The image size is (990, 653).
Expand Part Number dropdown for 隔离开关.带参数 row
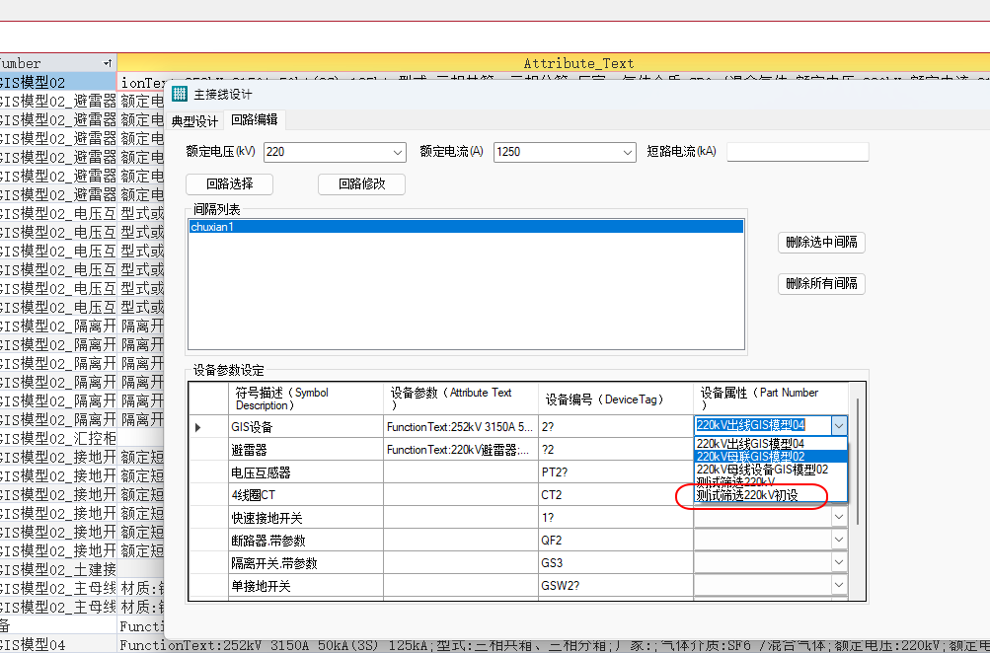tap(838, 563)
